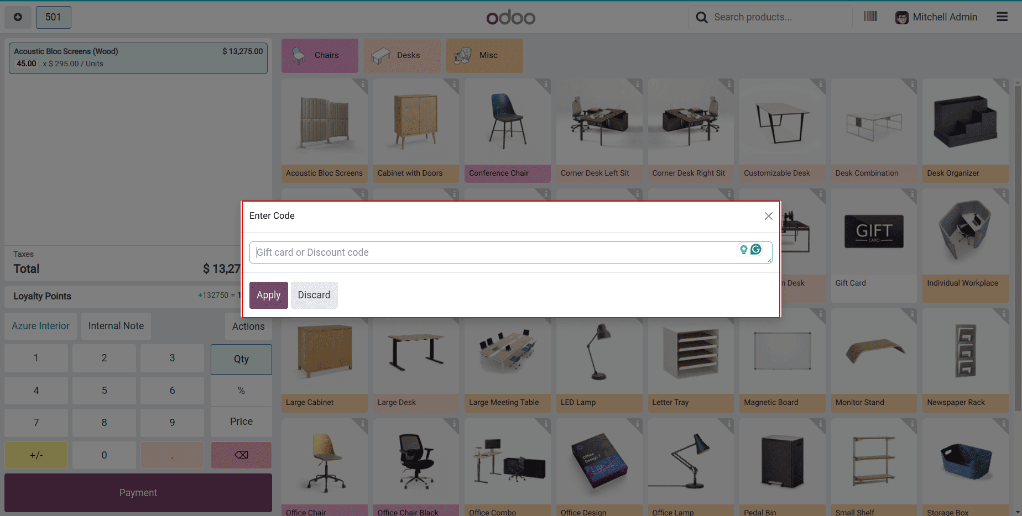Click the Mitchell Admin user avatar
This screenshot has height=516, width=1022.
click(x=901, y=17)
